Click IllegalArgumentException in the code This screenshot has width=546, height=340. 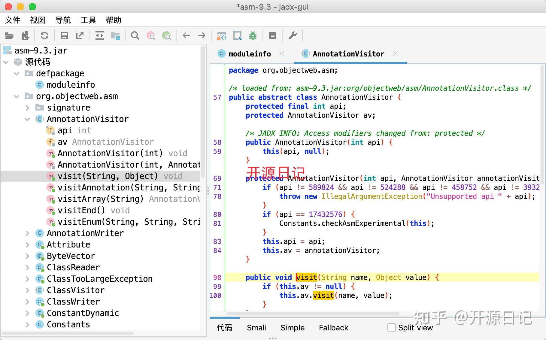tap(372, 196)
